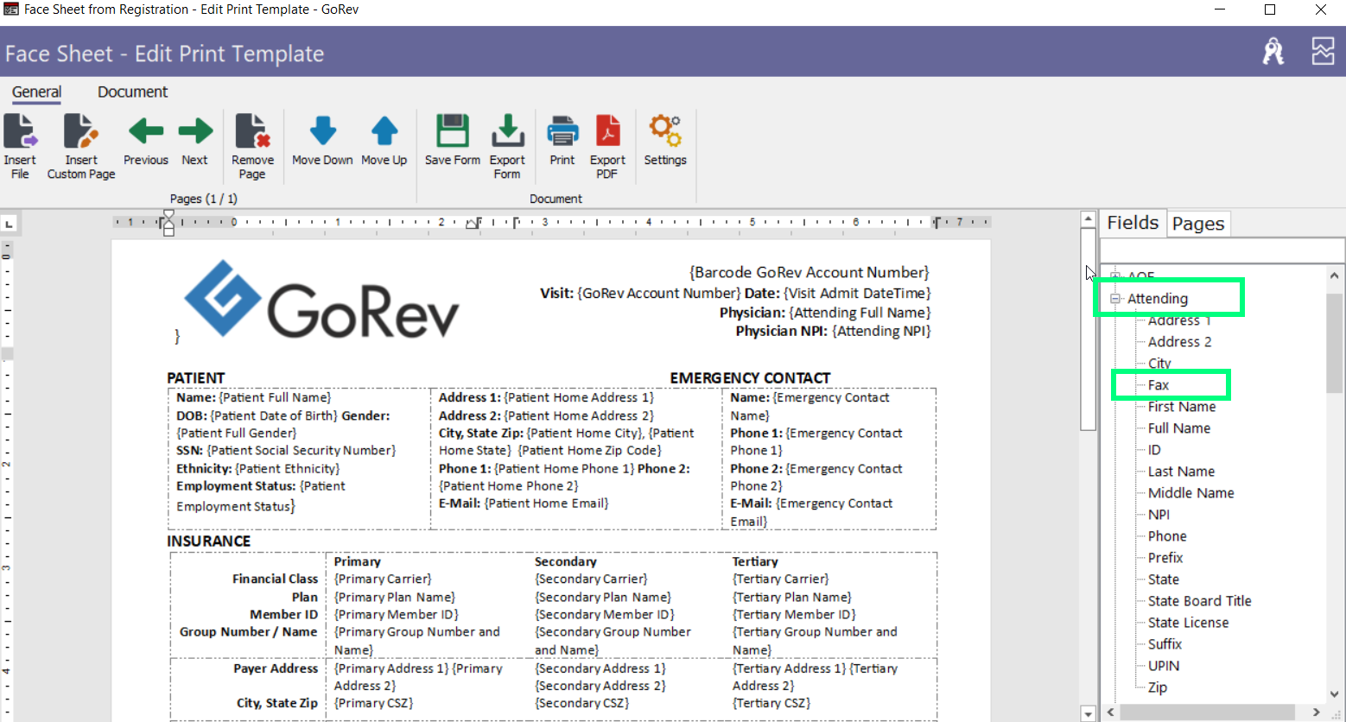This screenshot has height=722, width=1346.
Task: Select Middle Name field in tree
Action: (1190, 493)
